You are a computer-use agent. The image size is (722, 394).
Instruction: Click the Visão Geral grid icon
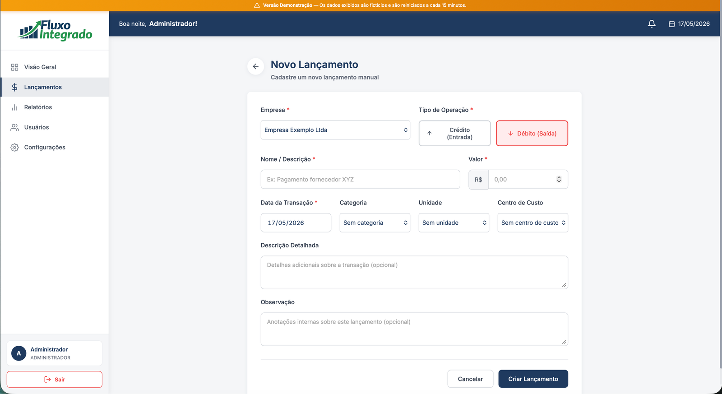[14, 67]
